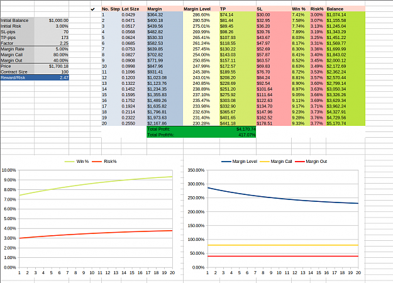393x283 pixels.
Task: Select the Margin Call value 80.00%
Action: (x=52, y=55)
